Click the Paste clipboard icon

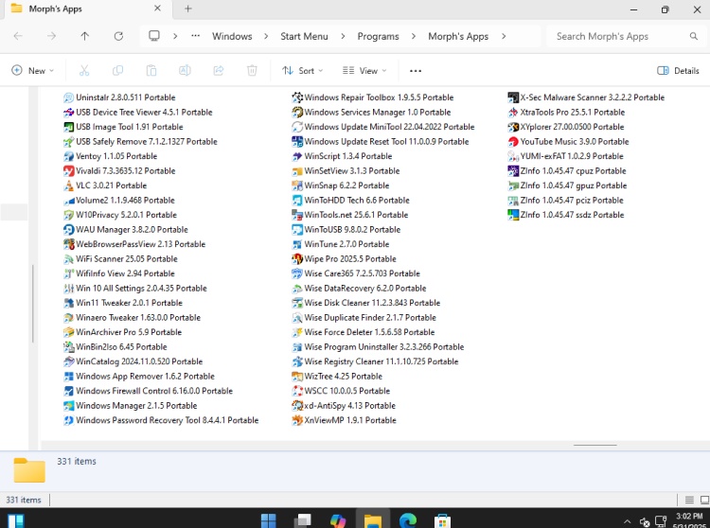[151, 71]
